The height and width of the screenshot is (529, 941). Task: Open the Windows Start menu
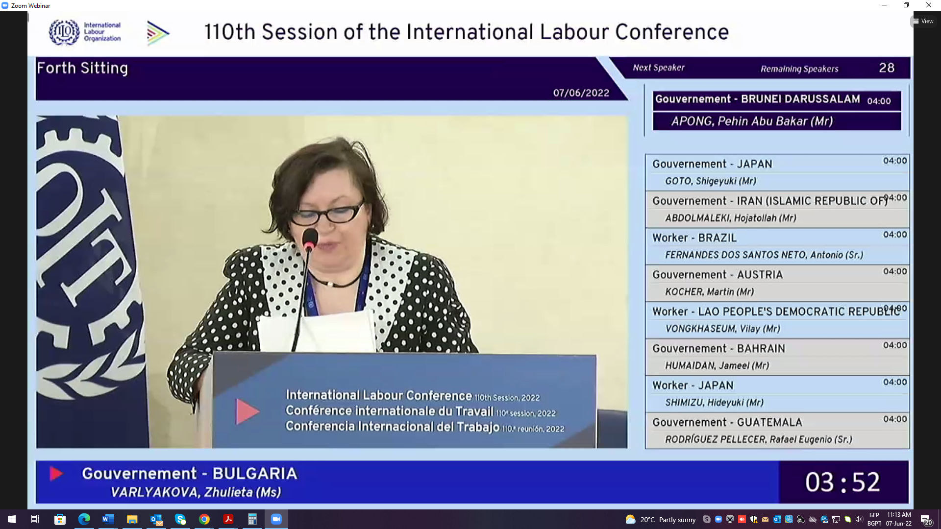point(12,519)
